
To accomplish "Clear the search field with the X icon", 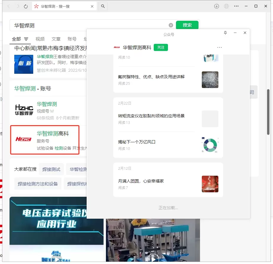I will coord(171,25).
